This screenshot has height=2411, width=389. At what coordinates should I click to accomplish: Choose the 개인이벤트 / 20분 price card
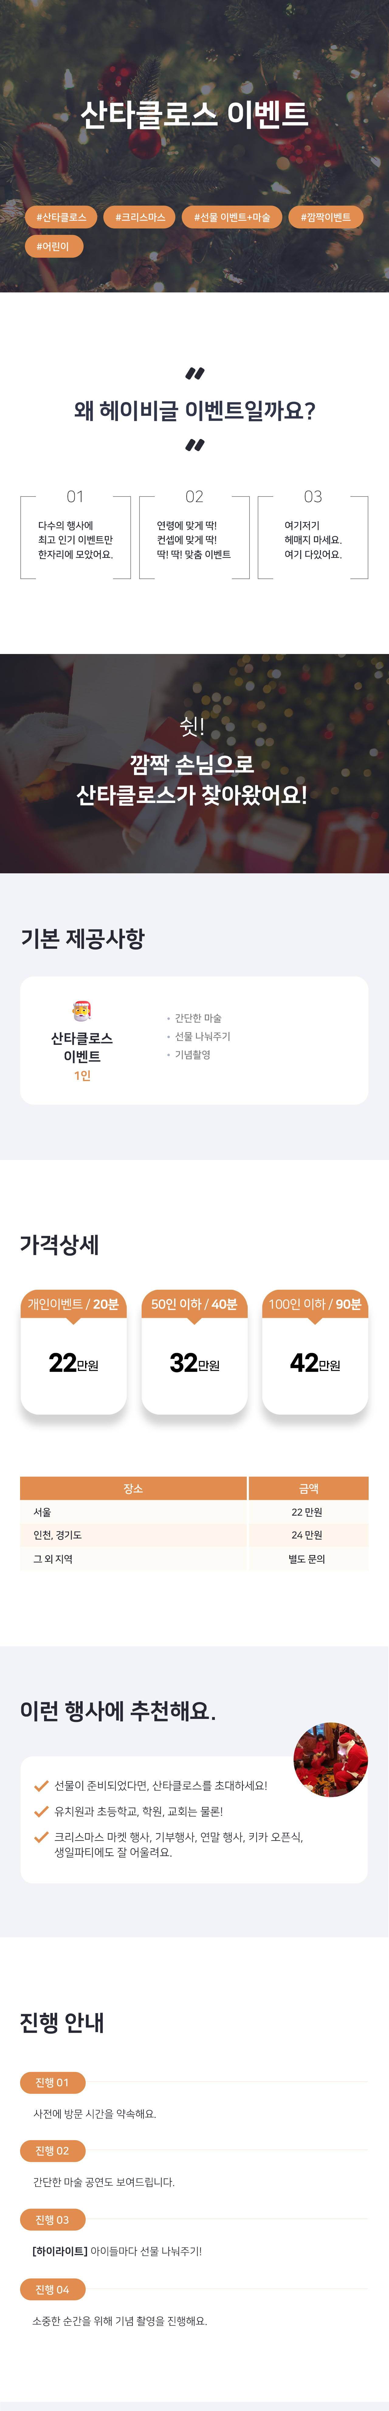click(x=74, y=1352)
